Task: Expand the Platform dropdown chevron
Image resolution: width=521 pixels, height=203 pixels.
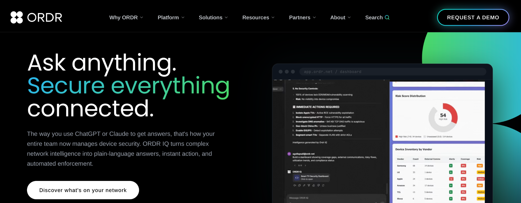Action: pos(183,18)
